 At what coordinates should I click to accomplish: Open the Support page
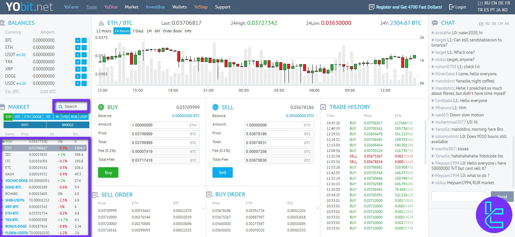pos(223,7)
